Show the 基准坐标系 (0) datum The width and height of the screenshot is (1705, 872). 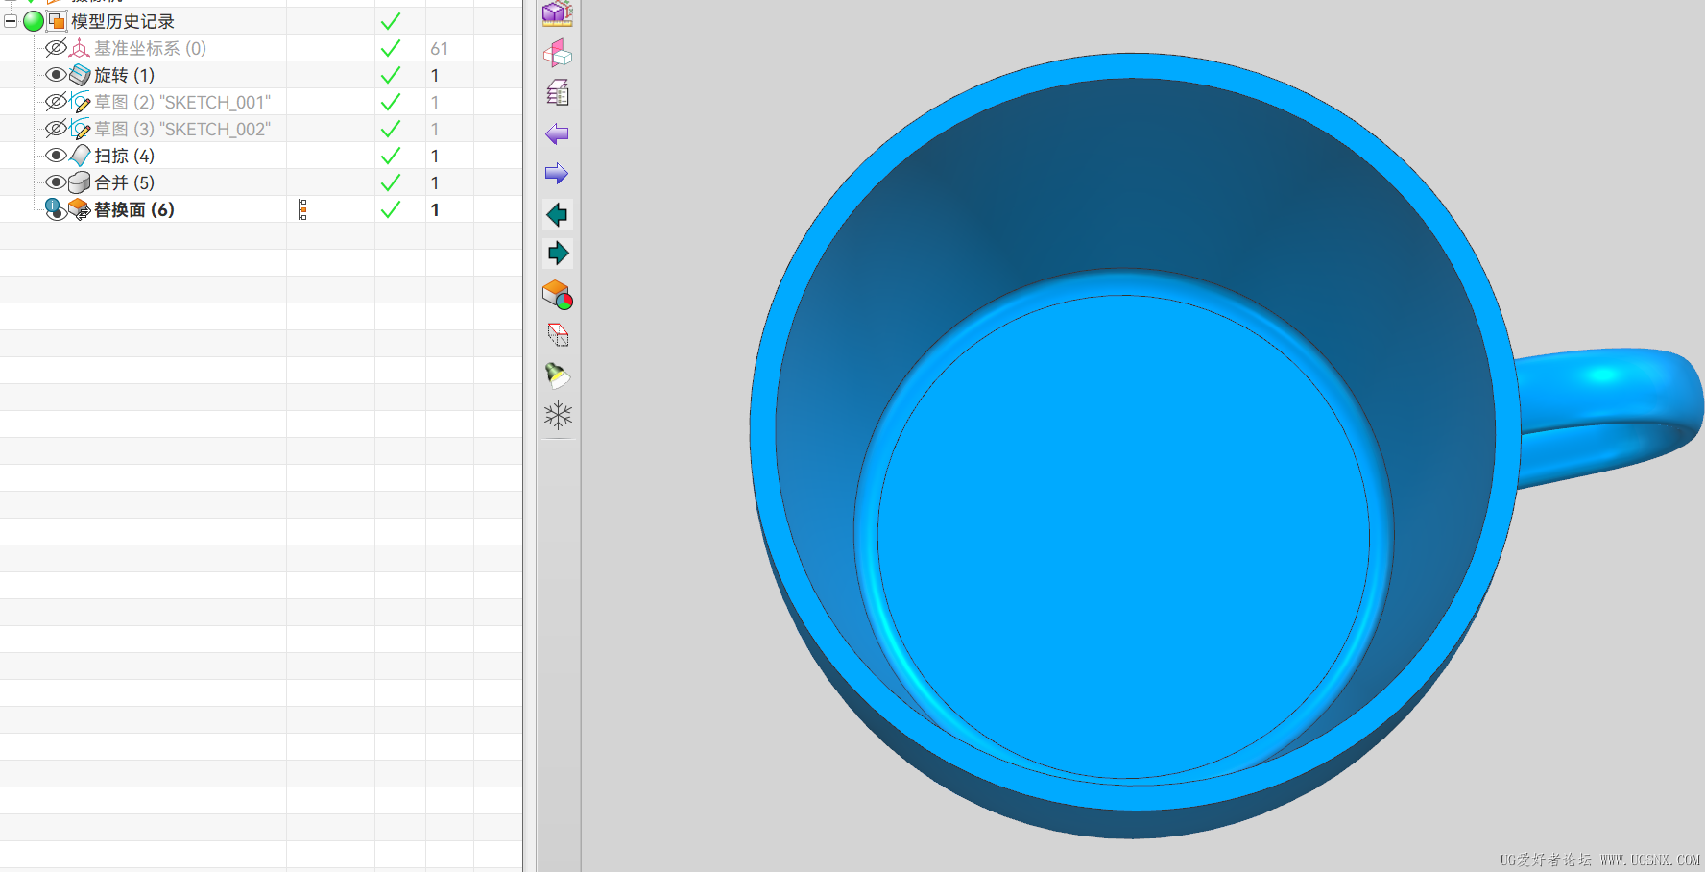[x=56, y=48]
